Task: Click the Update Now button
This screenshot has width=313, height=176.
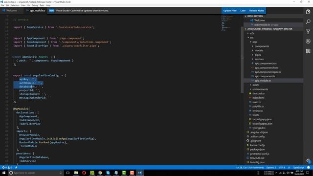Action: coord(230,11)
